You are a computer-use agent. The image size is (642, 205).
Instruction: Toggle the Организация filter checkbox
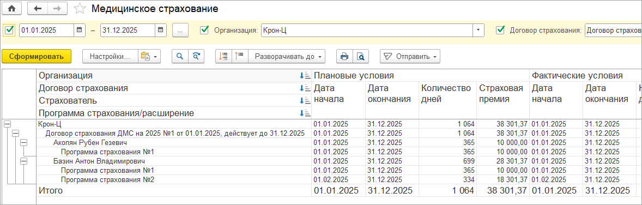click(204, 30)
